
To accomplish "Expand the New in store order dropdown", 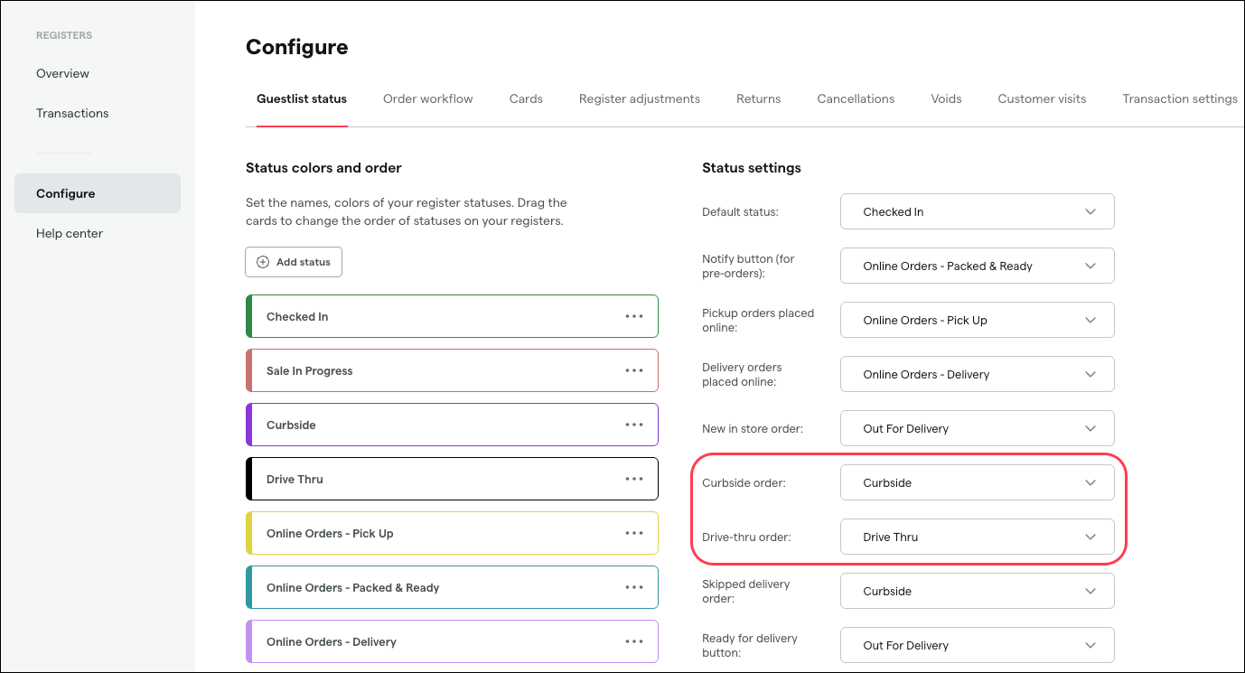I will click(977, 428).
